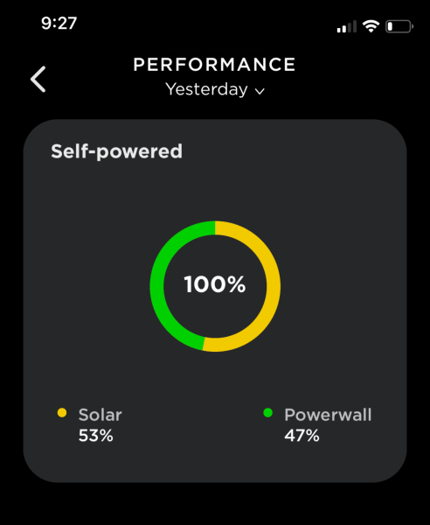Tap the yellow Solar legend dot
Viewport: 430px width, 525px height.
[62, 412]
